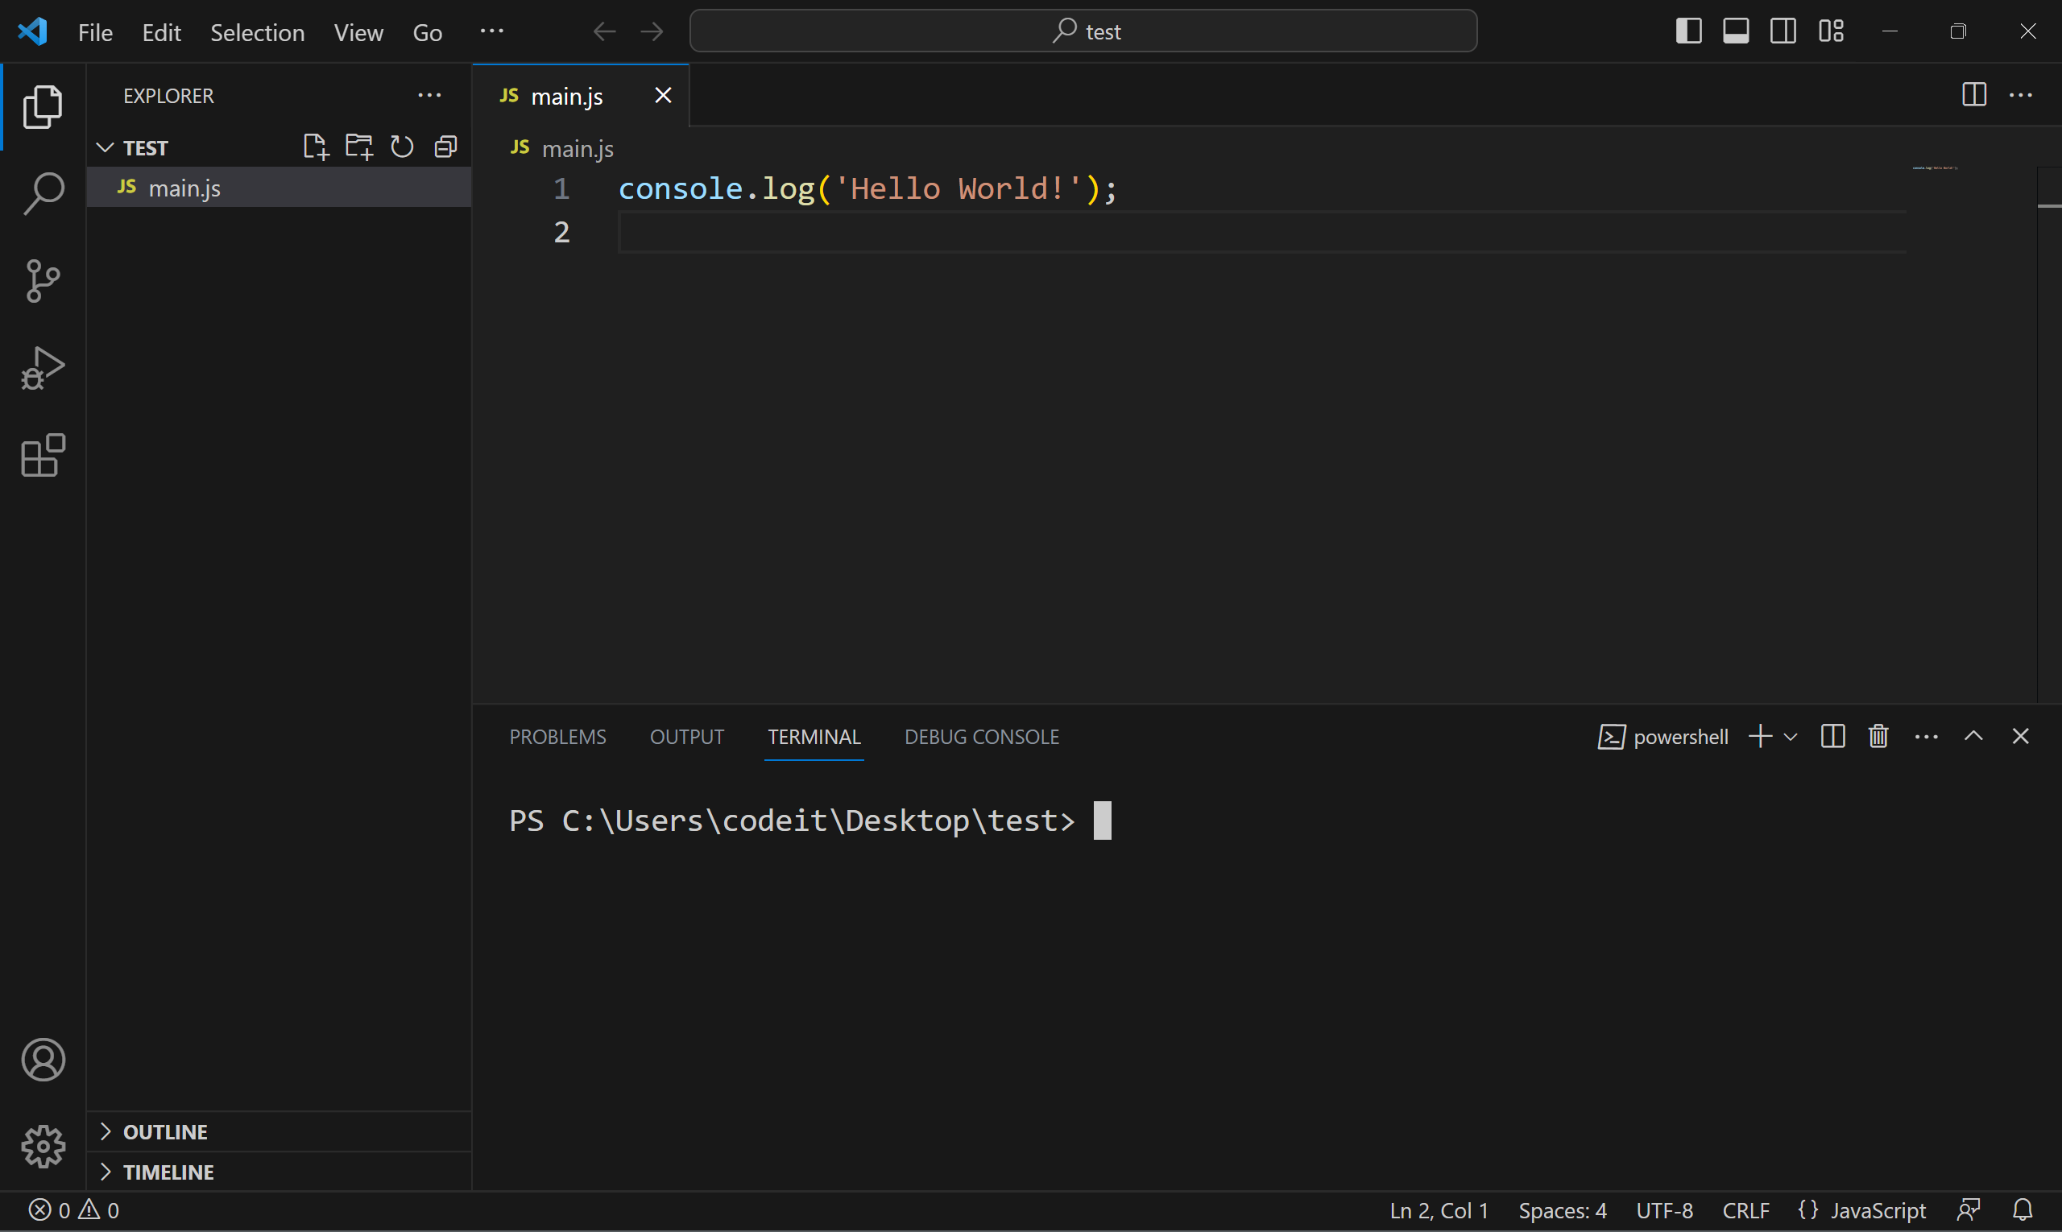The image size is (2062, 1232).
Task: Open notifications from the status bar bell
Action: tap(2023, 1209)
